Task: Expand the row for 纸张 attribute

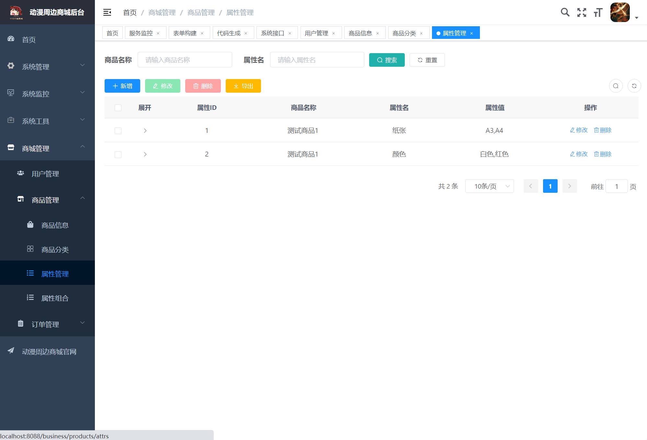Action: tap(145, 131)
